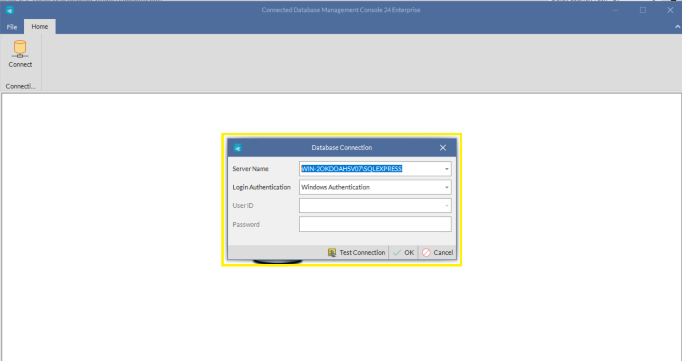This screenshot has height=361, width=682.
Task: Expand the Server Name dropdown arrow
Action: point(446,169)
